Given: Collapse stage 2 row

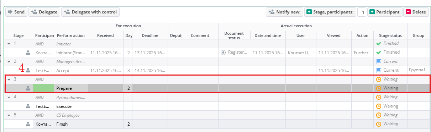Looking at the screenshot, I should click(x=9, y=61).
